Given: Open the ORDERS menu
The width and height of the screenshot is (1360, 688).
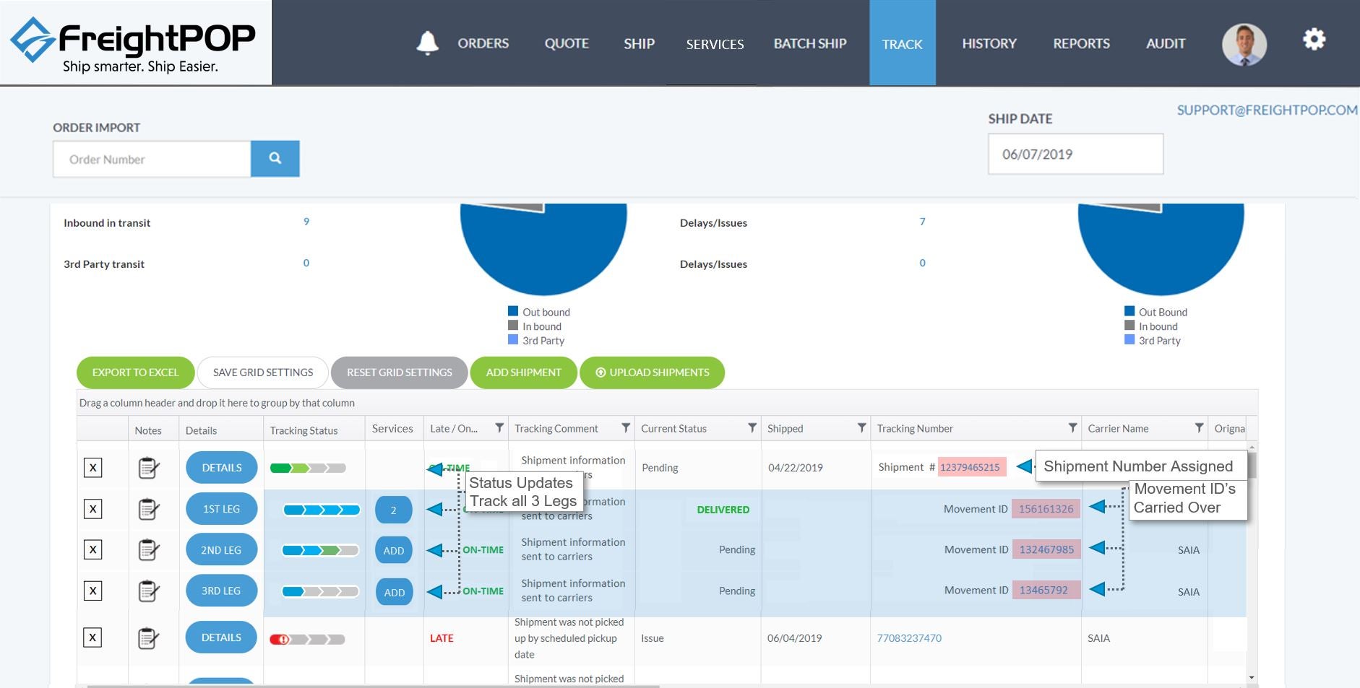Looking at the screenshot, I should click(483, 43).
